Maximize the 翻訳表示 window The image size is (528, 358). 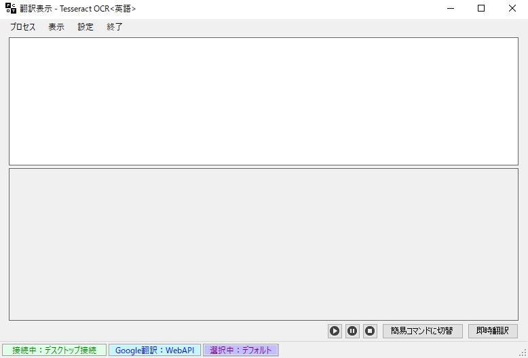coord(481,8)
